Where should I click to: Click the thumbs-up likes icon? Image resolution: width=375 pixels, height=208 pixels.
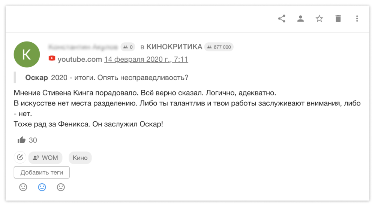(x=21, y=140)
